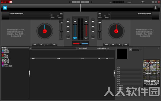Click deck A high EQ knob
161x101 pixels.
coord(68,19)
